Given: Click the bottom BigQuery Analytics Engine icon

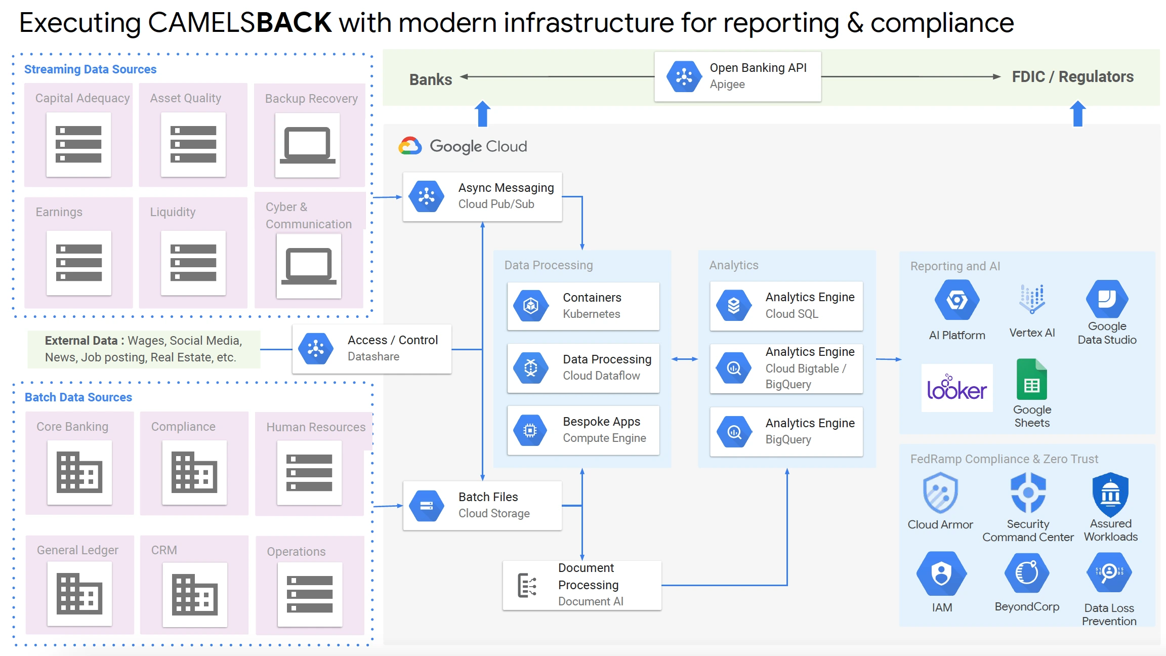Looking at the screenshot, I should coord(734,431).
